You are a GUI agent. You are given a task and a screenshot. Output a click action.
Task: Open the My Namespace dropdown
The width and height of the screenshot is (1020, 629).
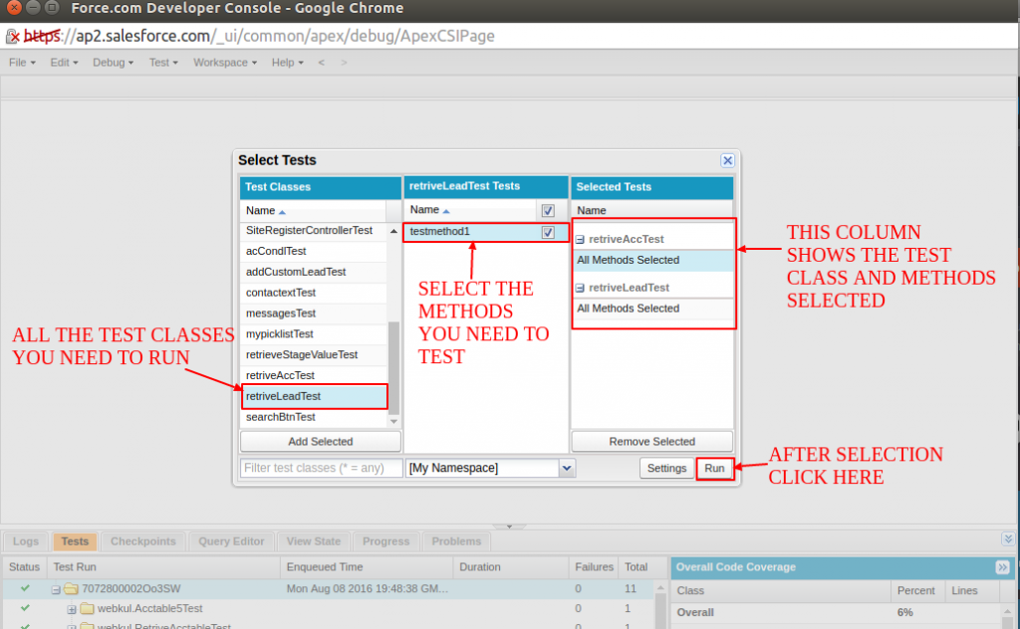[567, 468]
